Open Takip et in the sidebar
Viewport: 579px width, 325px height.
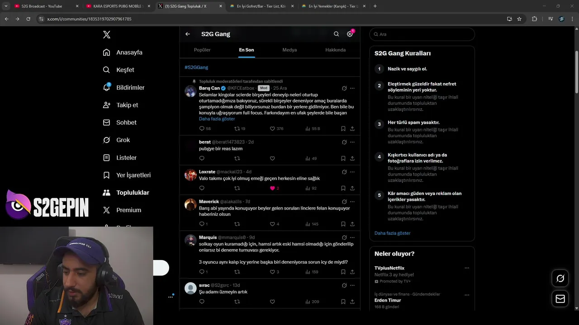[120, 105]
